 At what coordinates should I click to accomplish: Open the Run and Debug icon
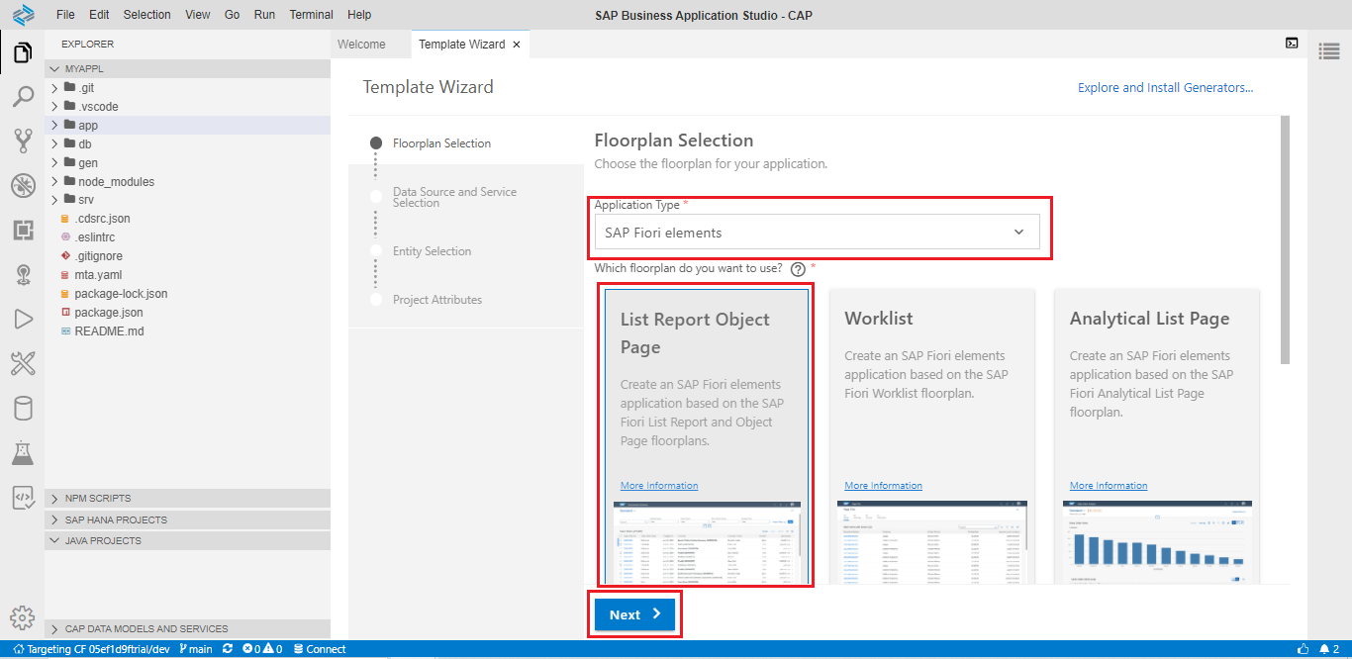pyautogui.click(x=22, y=319)
